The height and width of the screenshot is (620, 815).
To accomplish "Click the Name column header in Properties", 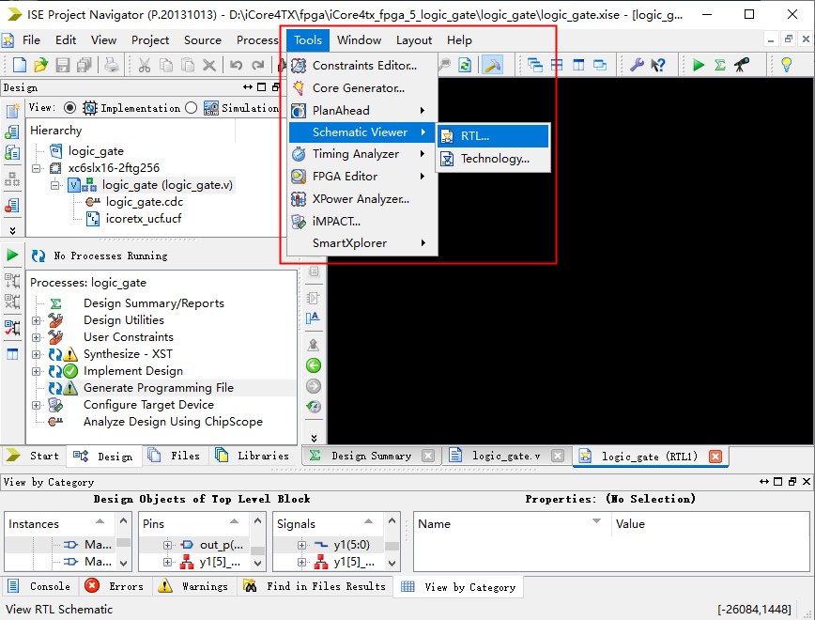I will [435, 524].
